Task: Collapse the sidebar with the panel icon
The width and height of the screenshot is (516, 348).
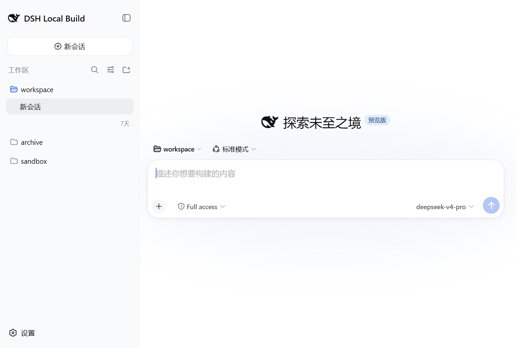Action: [x=127, y=18]
